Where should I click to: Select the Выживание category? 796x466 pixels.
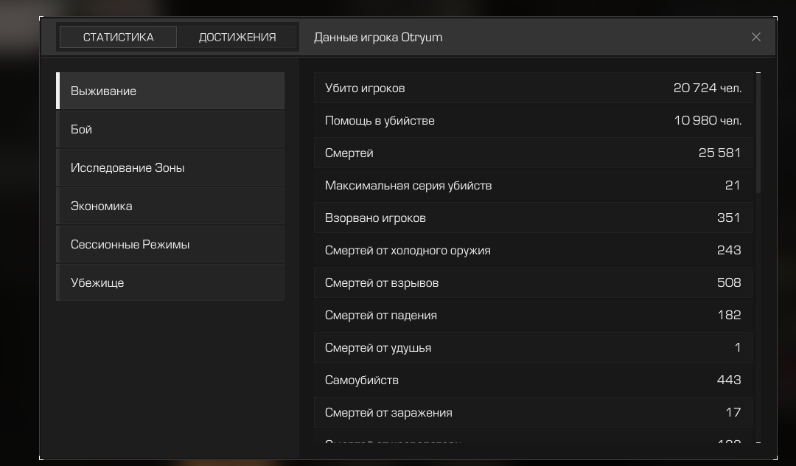[170, 91]
